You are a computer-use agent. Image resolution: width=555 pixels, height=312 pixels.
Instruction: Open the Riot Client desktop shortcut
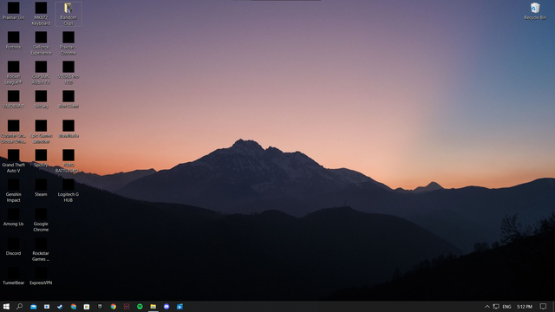[69, 99]
